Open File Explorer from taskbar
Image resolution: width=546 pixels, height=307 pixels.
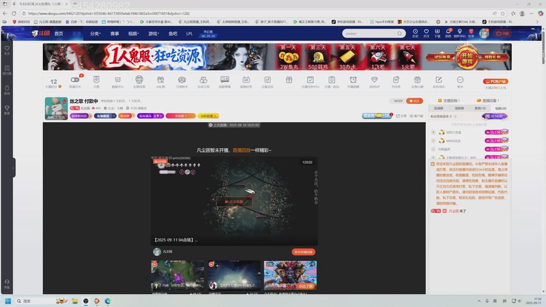tap(75, 301)
